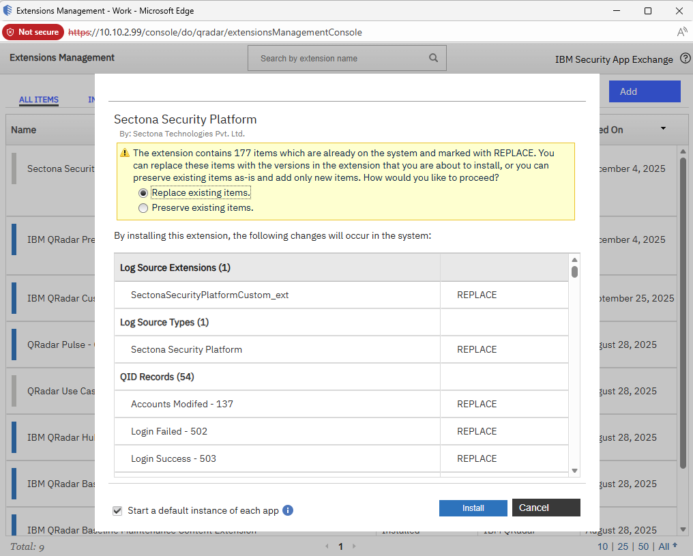Screen dimensions: 693x556
Task: Go to next page arrow in pagination
Action: [353, 546]
